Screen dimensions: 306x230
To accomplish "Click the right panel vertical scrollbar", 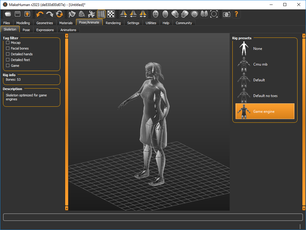I will tap(304, 122).
